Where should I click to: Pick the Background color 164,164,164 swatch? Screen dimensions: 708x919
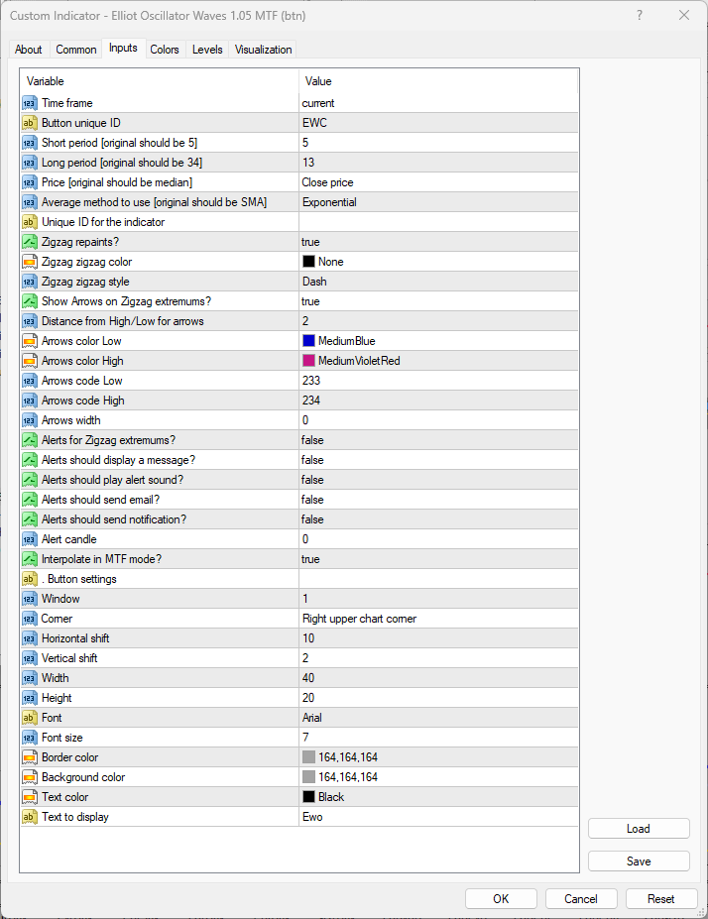point(308,777)
